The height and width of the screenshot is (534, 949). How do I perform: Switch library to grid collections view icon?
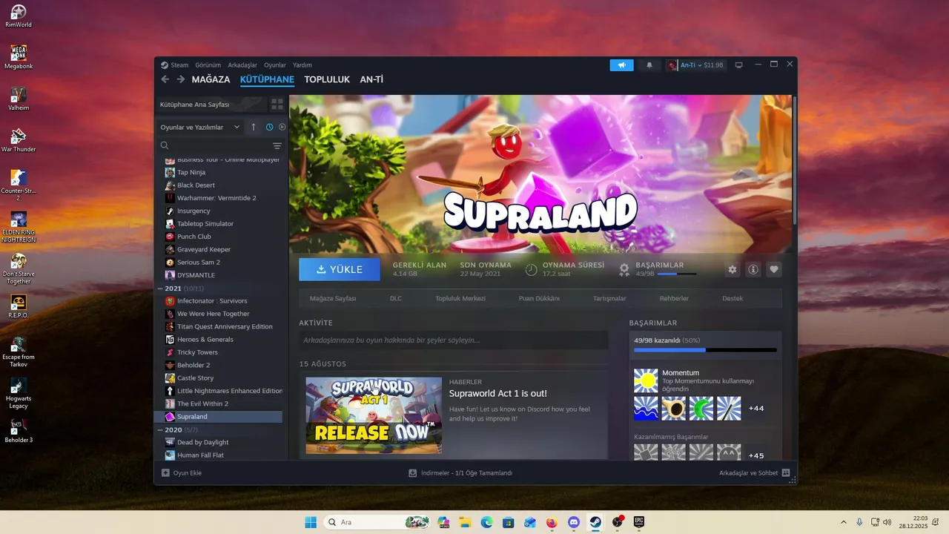(277, 105)
